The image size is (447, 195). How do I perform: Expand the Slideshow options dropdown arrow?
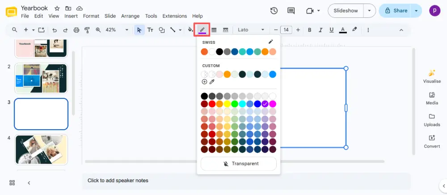tap(370, 11)
